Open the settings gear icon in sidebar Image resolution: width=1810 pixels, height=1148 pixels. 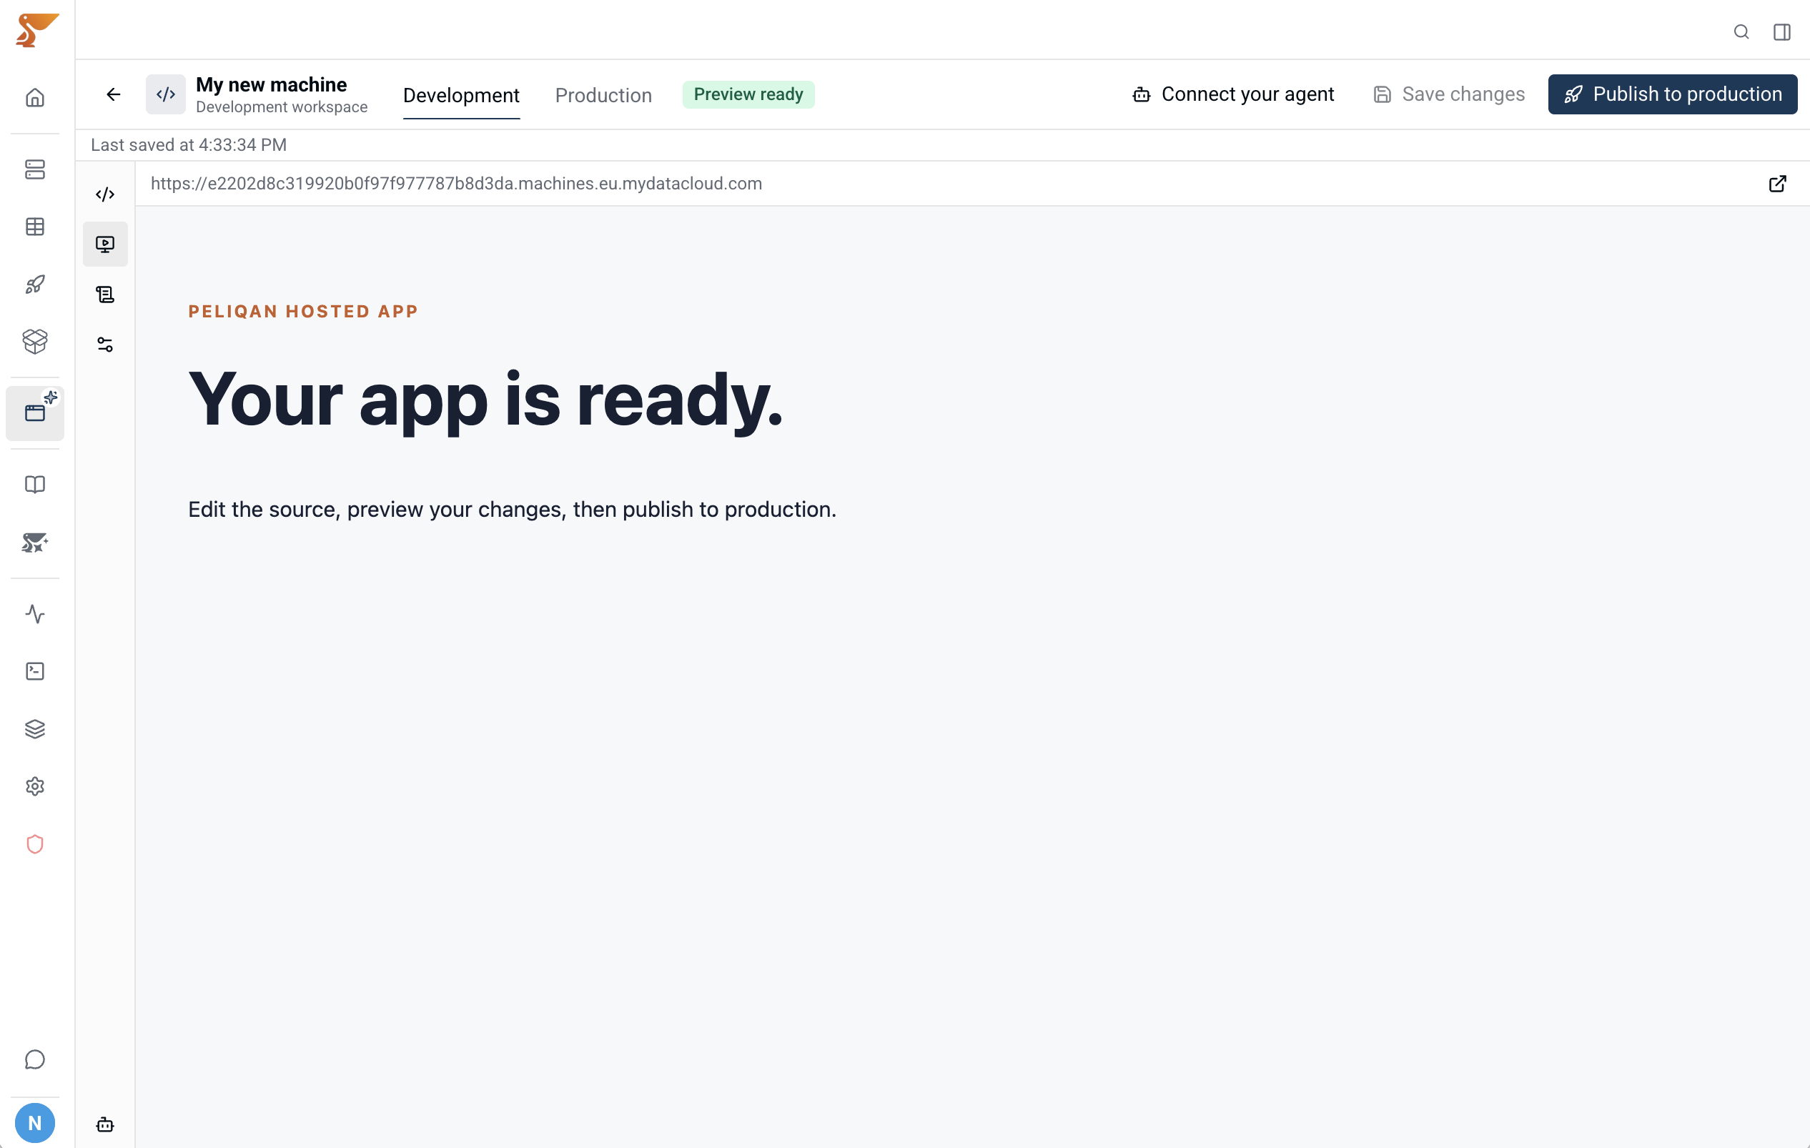click(x=34, y=786)
